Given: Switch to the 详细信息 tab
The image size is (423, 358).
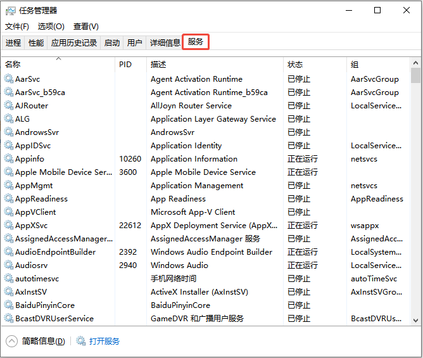Looking at the screenshot, I should point(165,42).
